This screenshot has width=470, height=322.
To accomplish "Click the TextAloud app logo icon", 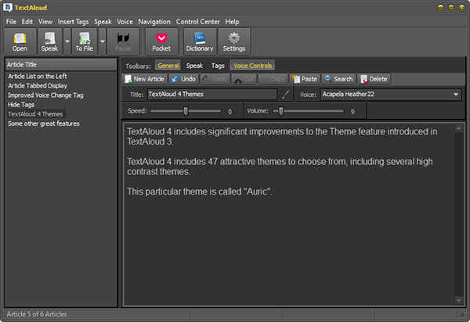I will pos(7,7).
